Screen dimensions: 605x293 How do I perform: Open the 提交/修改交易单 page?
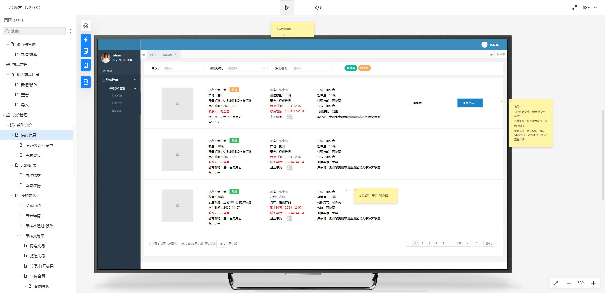(39, 145)
